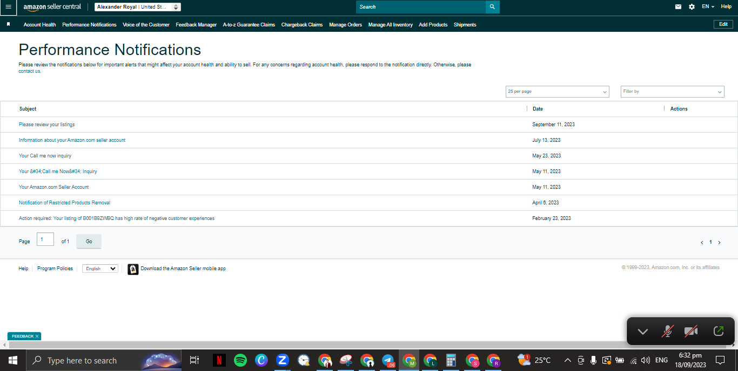Click the Amazon Seller Central logo
This screenshot has height=371, width=738.
point(52,7)
